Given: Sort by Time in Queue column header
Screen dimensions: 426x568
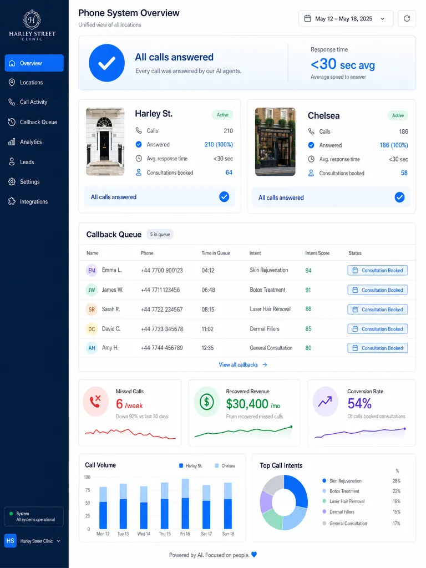Looking at the screenshot, I should pos(216,253).
